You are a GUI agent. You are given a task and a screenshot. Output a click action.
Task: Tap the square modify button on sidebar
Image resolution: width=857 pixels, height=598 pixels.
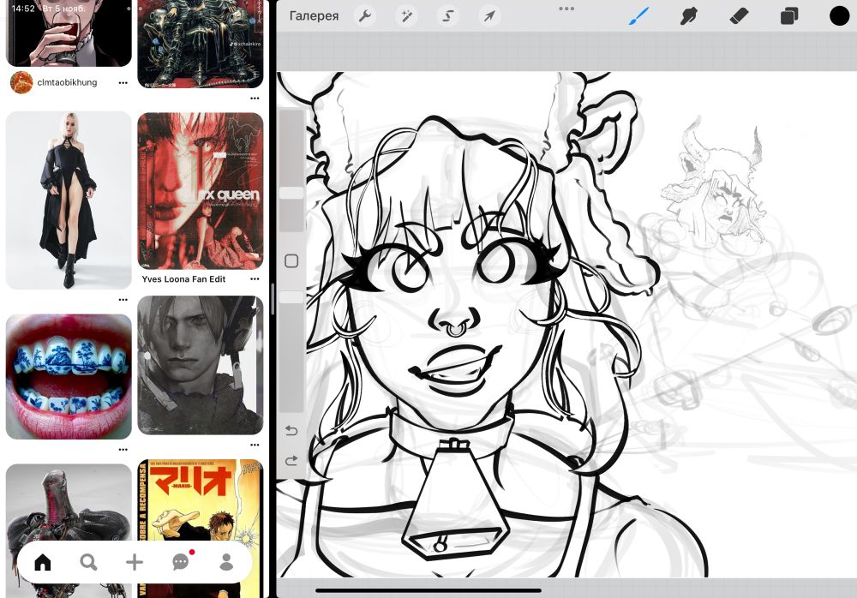tap(291, 260)
